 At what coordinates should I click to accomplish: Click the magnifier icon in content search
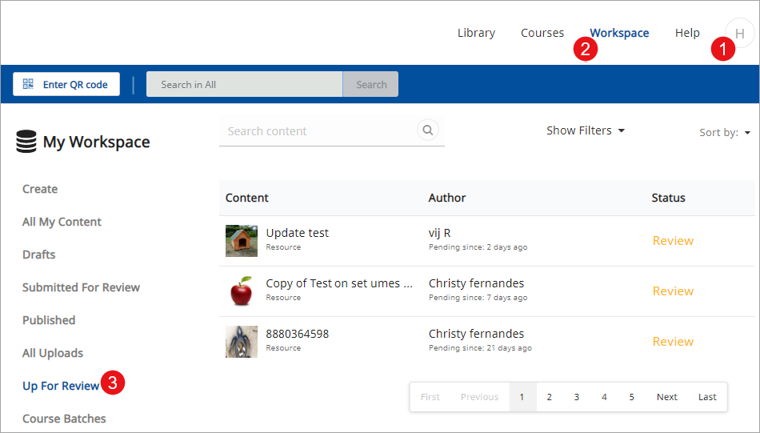tap(428, 130)
